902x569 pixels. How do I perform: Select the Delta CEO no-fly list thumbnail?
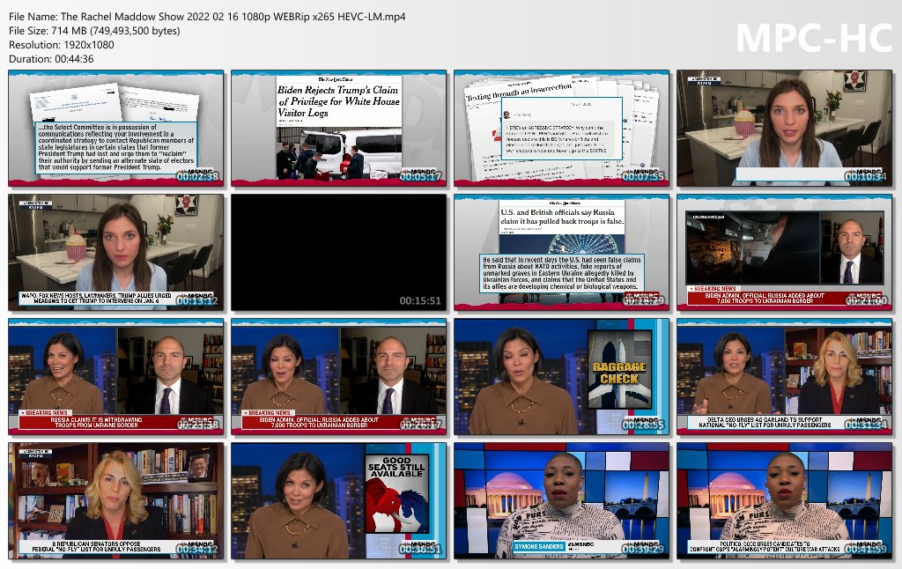(x=784, y=376)
